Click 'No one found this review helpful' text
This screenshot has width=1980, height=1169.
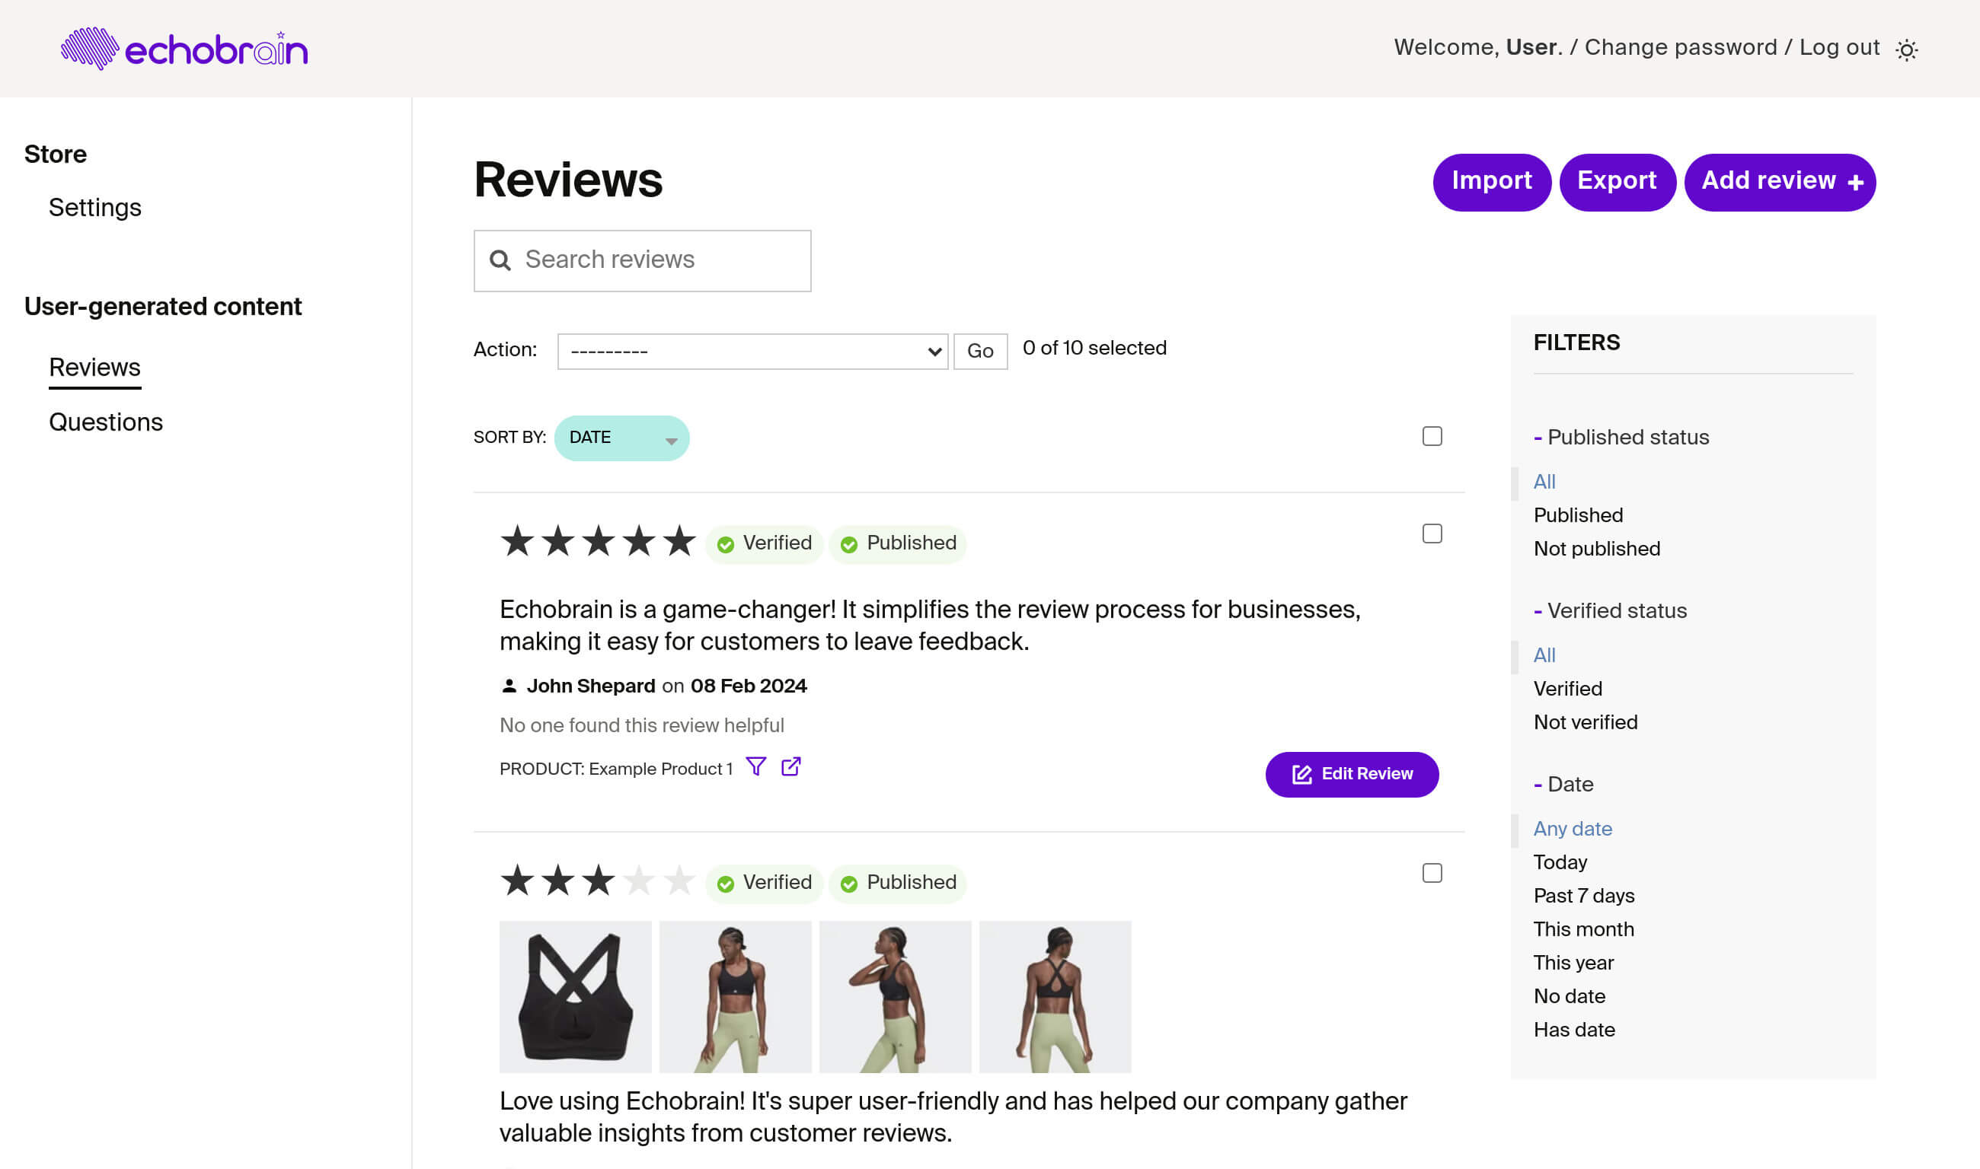[642, 725]
